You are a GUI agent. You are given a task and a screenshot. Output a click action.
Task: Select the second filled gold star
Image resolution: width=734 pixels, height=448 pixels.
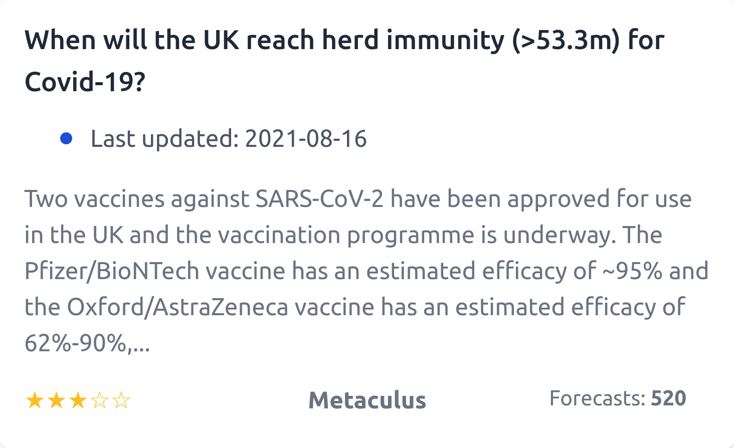(56, 401)
